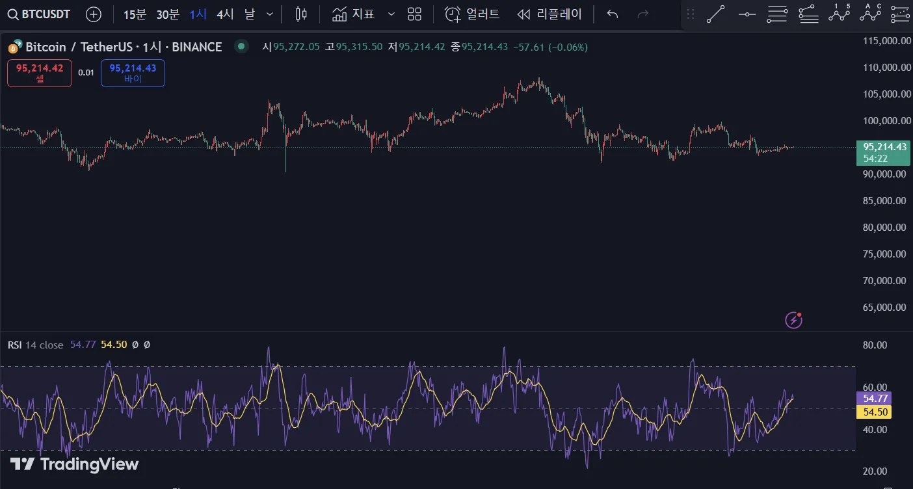The width and height of the screenshot is (913, 489).
Task: Click the red 셀 sell price button
Action: 40,73
